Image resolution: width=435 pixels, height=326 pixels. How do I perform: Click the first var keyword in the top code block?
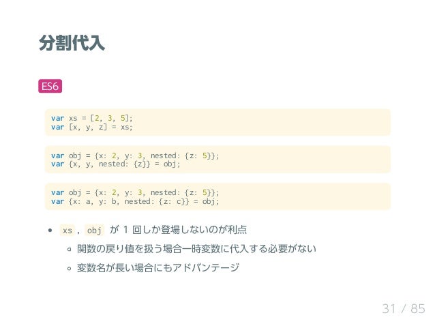click(57, 118)
